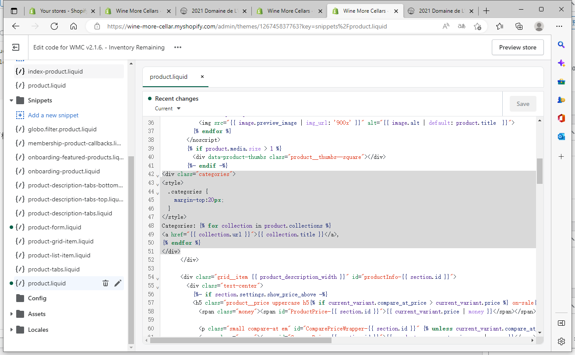Open sidebar settings gear icon

[561, 341]
